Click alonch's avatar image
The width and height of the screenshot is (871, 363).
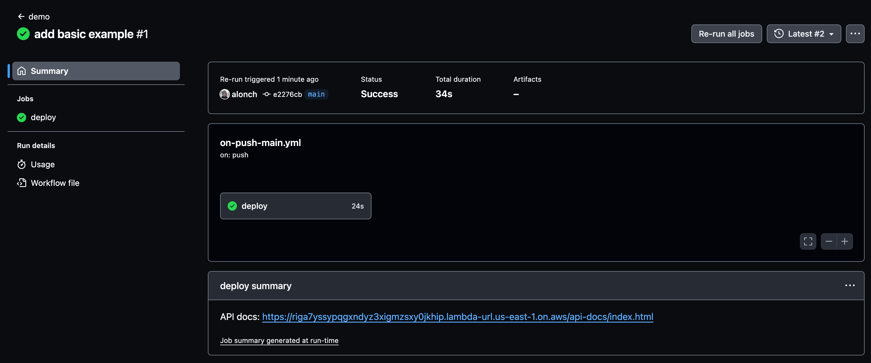click(x=224, y=94)
